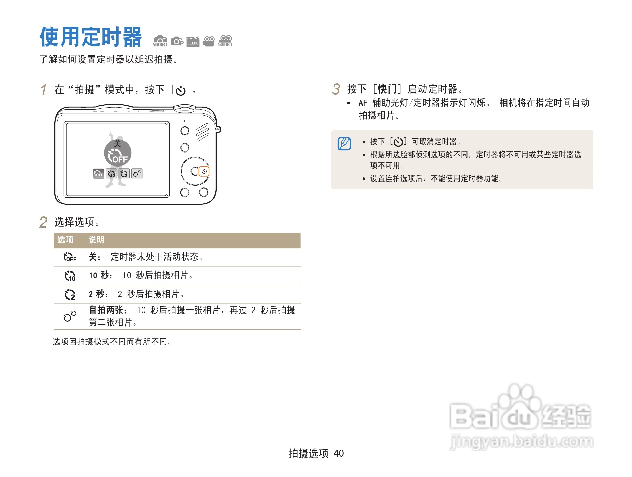Click the 10-second timer icon in table
Screen dimensions: 632x477
[x=70, y=276]
